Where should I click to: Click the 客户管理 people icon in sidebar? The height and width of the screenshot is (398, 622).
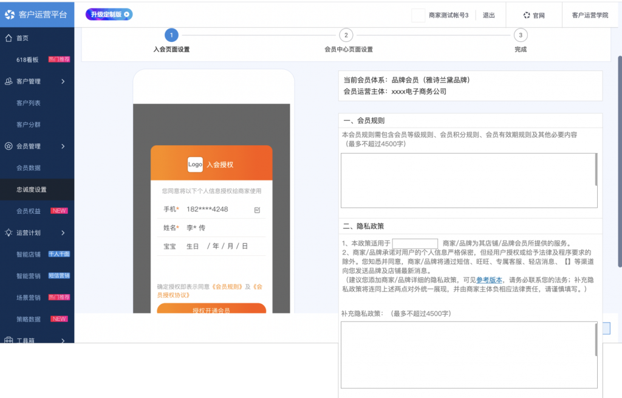tap(9, 81)
